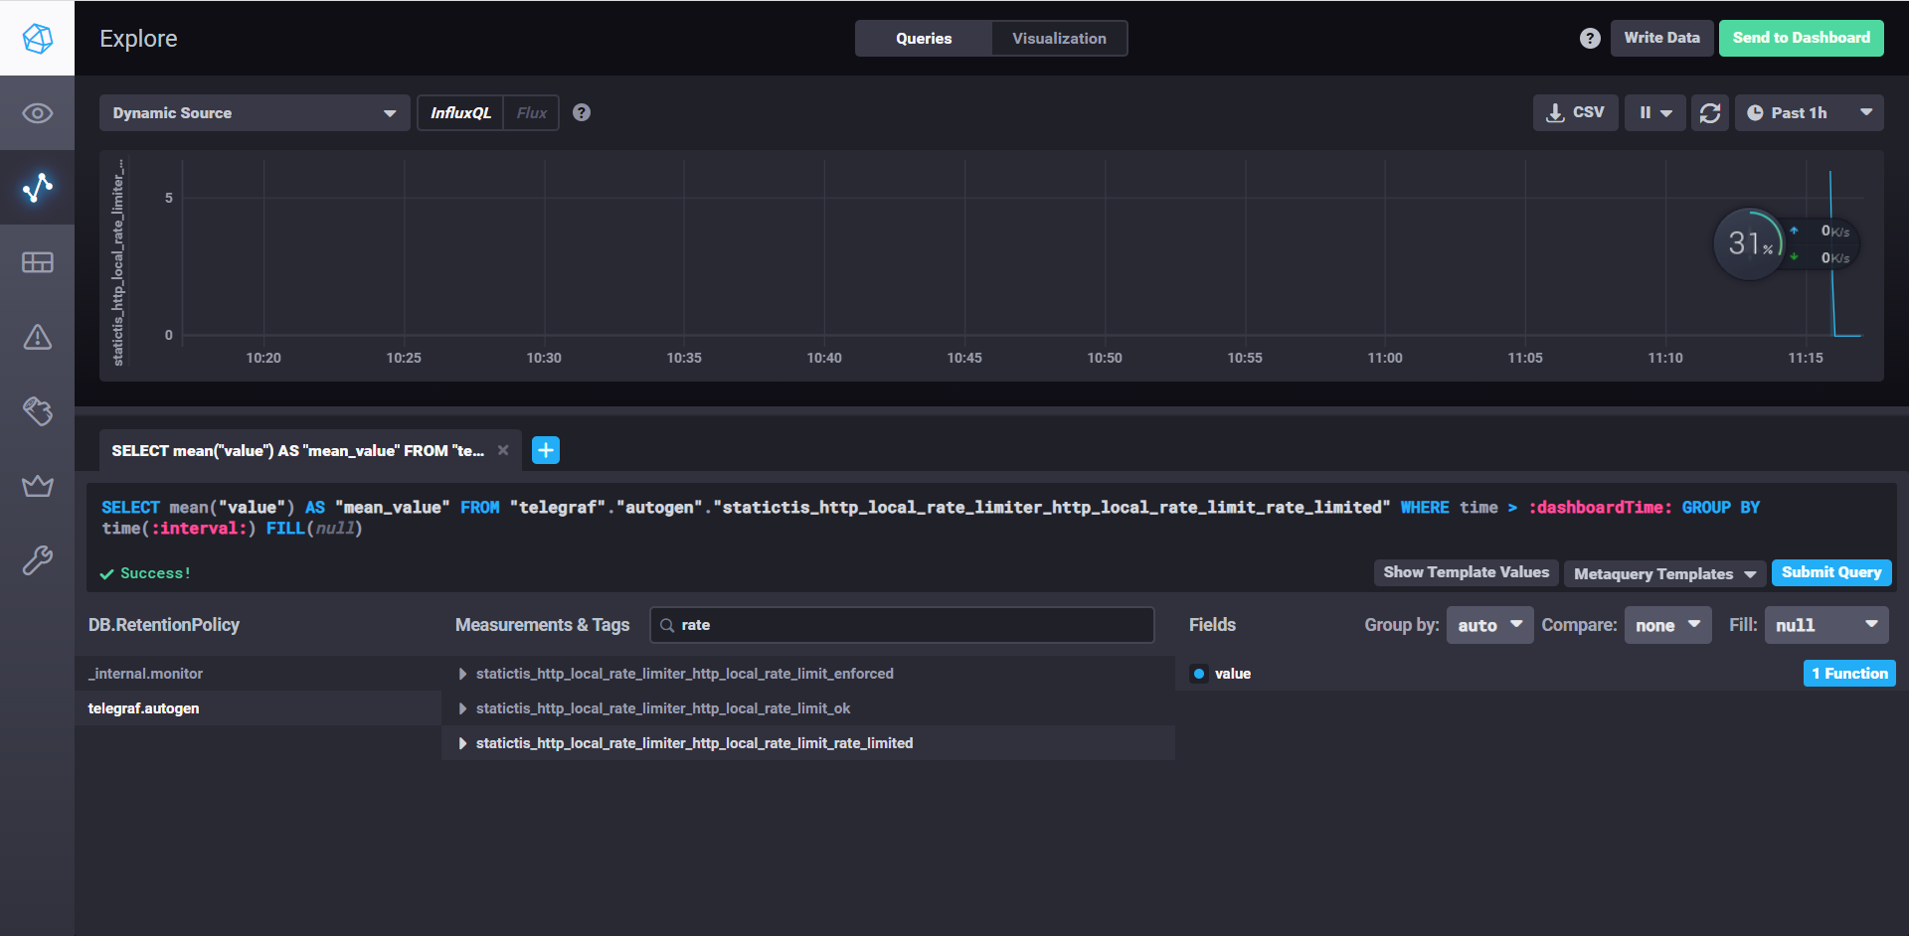The height and width of the screenshot is (936, 1909).
Task: Click the Submit Query button
Action: click(x=1830, y=572)
